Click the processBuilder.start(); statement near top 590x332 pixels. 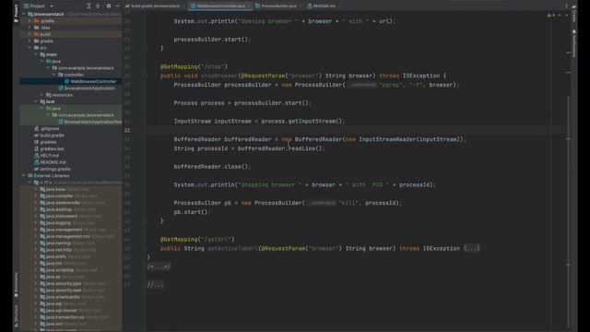click(x=212, y=40)
